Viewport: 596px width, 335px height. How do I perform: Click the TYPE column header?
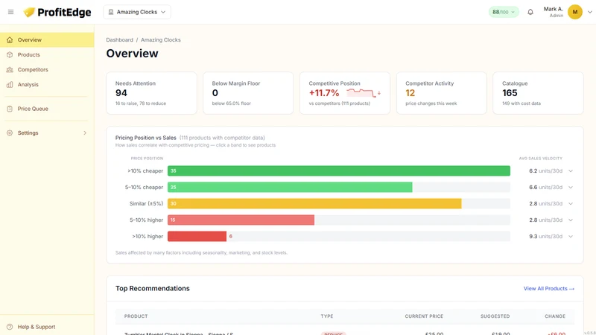coord(327,316)
